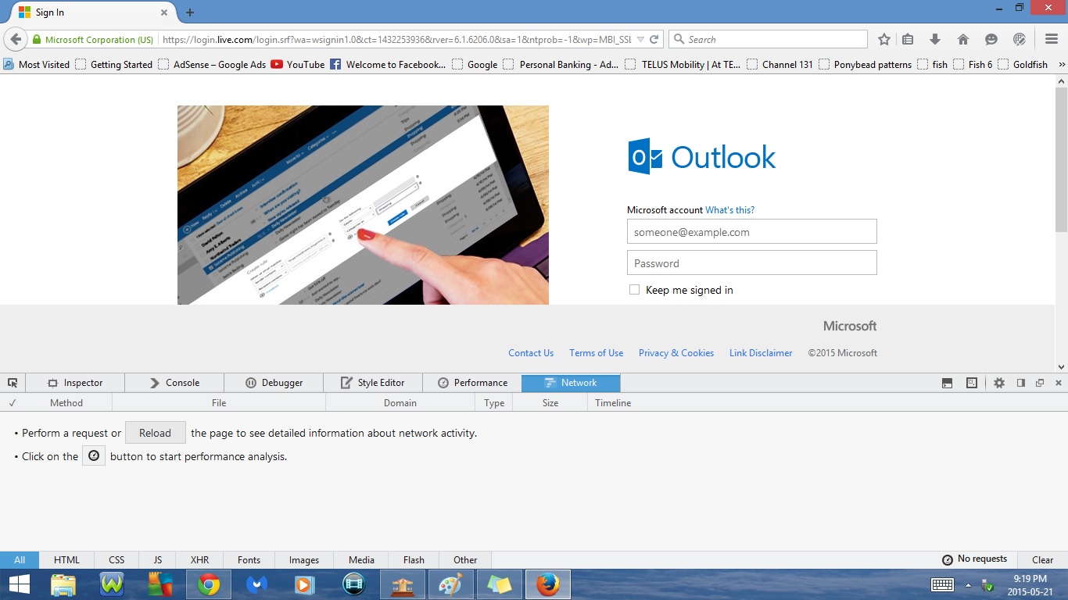Open File Explorer from the taskbar
The width and height of the screenshot is (1068, 600).
pos(63,584)
